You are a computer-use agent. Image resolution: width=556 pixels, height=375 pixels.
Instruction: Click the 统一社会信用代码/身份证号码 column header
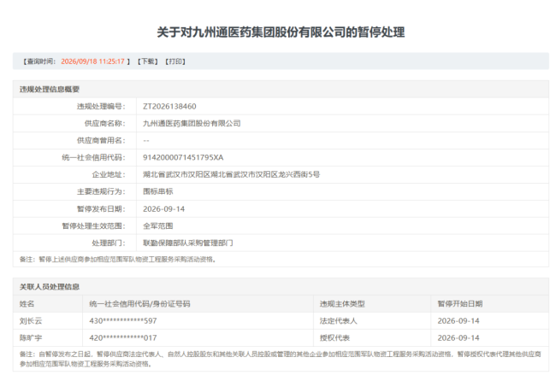pos(139,304)
